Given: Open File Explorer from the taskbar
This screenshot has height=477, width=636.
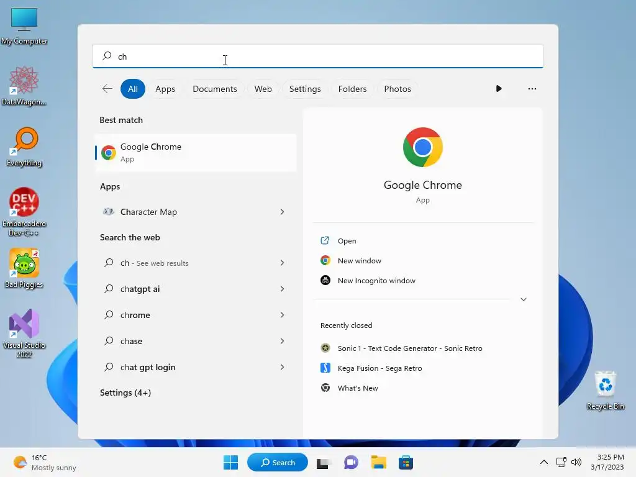Looking at the screenshot, I should pyautogui.click(x=378, y=462).
